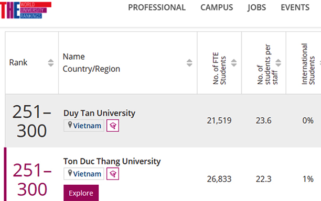The width and height of the screenshot is (321, 201).
Task: Sort by students per staff arrows
Action: point(278,63)
